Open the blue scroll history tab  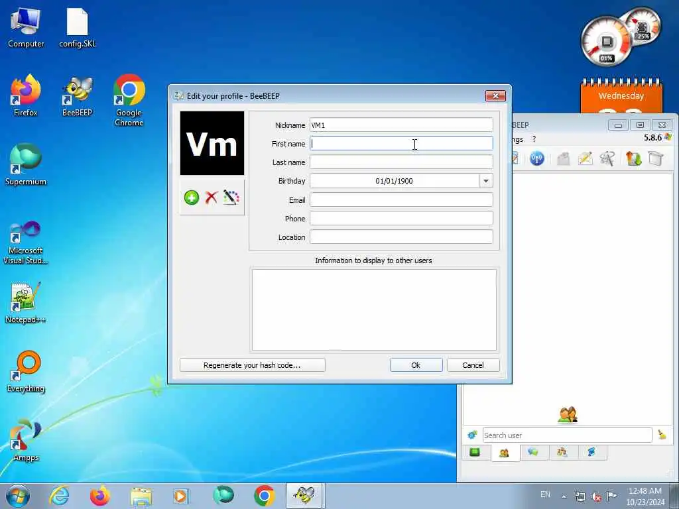(591, 452)
